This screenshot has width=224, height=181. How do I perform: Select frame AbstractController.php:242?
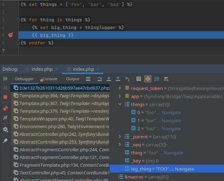(x=60, y=134)
